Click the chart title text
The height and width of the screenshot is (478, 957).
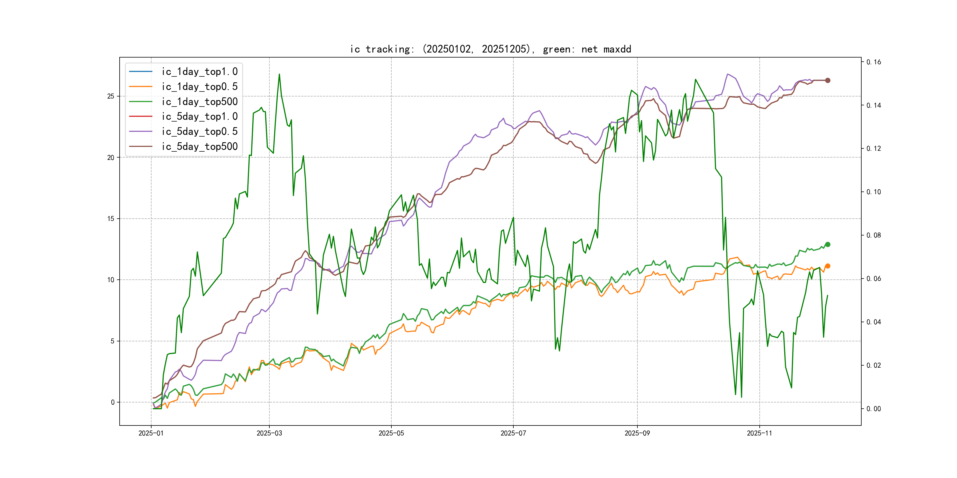click(x=490, y=49)
